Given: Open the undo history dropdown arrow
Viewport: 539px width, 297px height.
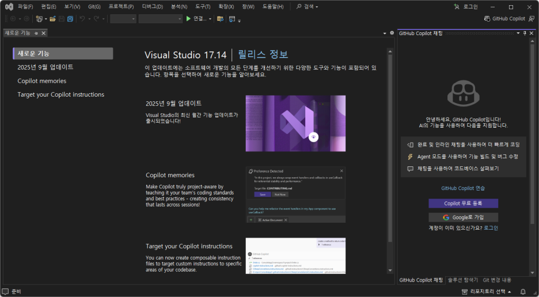Looking at the screenshot, I should (89, 19).
